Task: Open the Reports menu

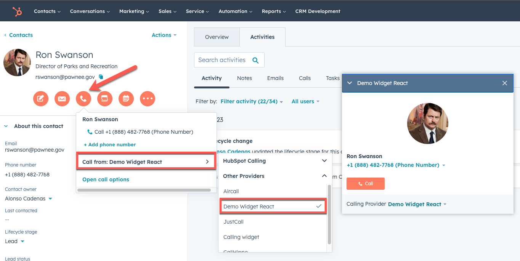Action: coord(274,11)
